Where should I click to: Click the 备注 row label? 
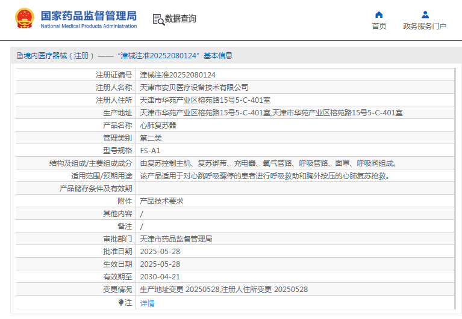[125, 226]
